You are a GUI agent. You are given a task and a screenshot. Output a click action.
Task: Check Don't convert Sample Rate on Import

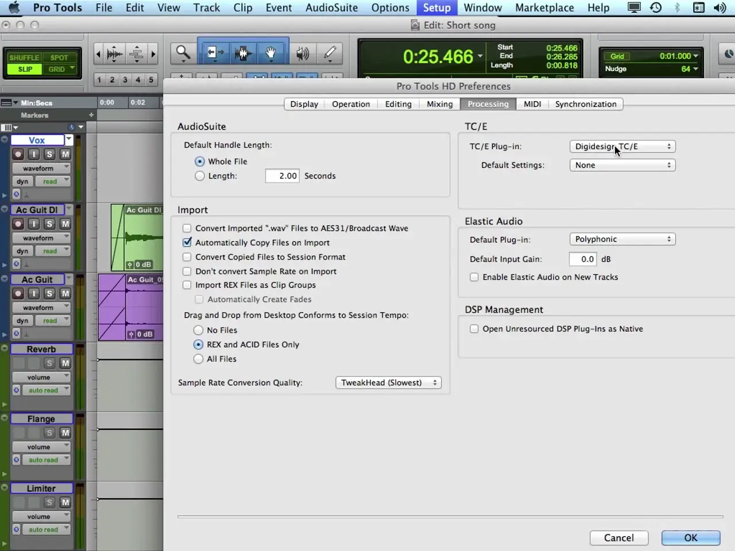187,271
